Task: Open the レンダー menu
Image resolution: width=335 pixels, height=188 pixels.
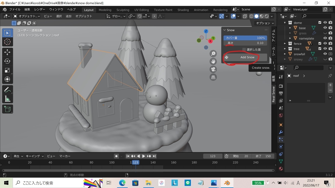Action: click(40, 9)
